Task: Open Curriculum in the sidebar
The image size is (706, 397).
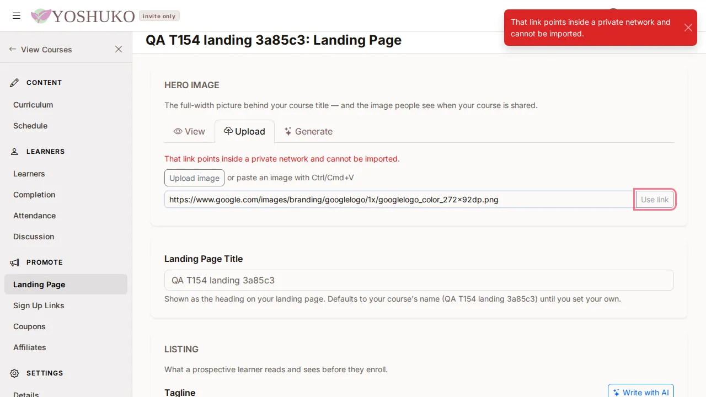Action: tap(66, 105)
